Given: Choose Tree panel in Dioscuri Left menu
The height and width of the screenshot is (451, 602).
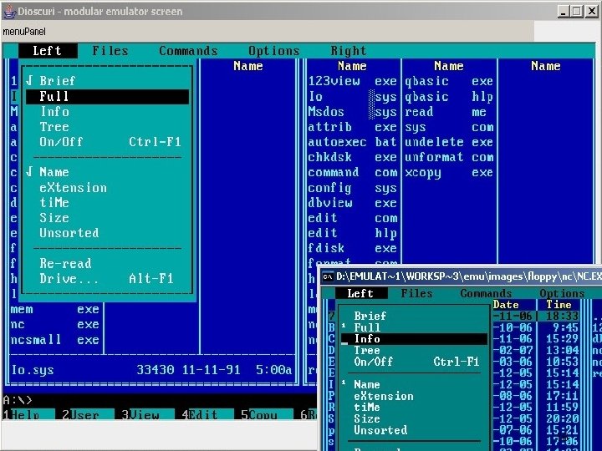Looking at the screenshot, I should [x=108, y=127].
